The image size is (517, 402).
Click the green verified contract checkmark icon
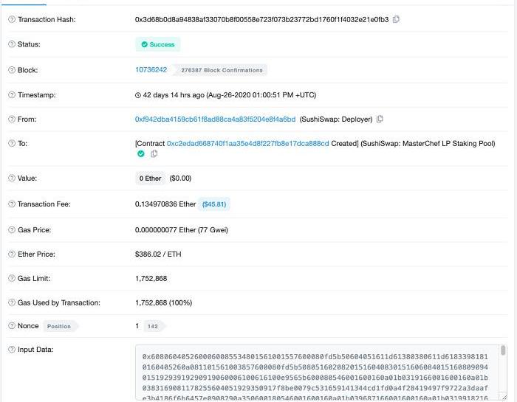(x=140, y=154)
